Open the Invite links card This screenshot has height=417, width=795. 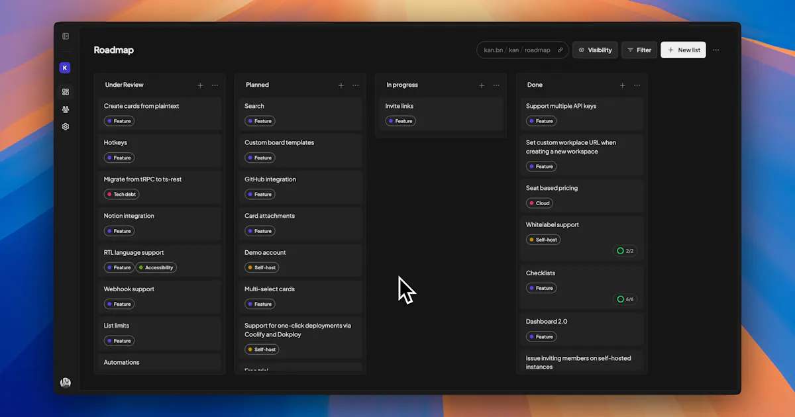click(x=441, y=114)
